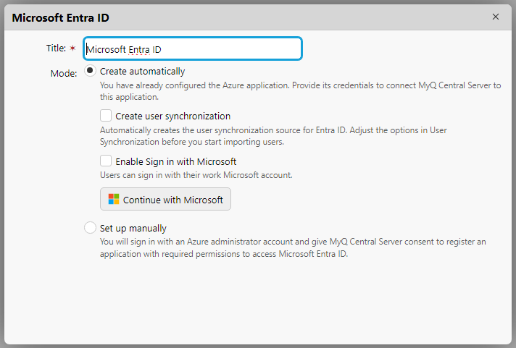
Task: Click the "Set up manually" label text
Action: [x=133, y=228]
